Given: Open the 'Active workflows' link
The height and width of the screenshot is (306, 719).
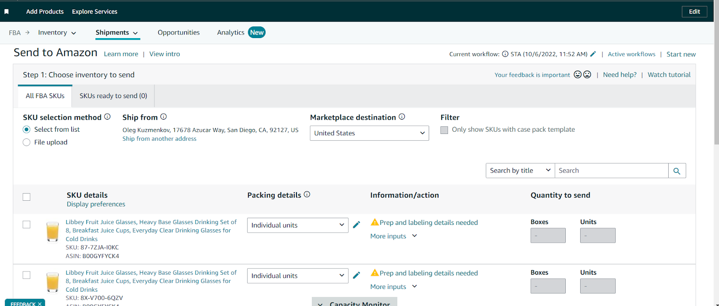Looking at the screenshot, I should pyautogui.click(x=631, y=54).
